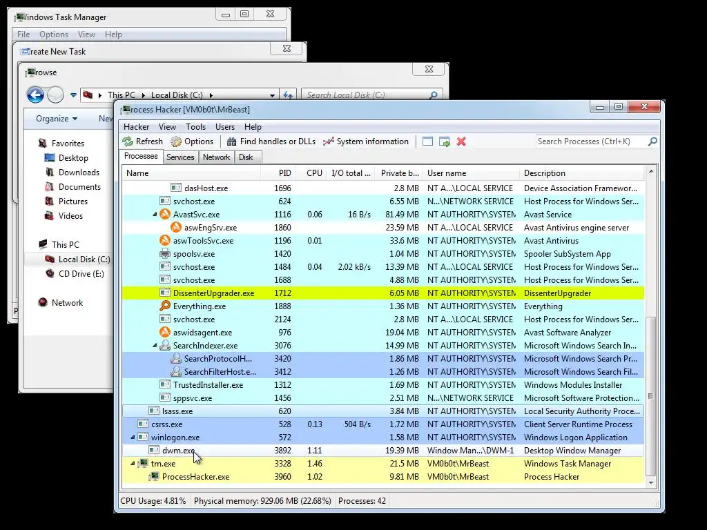Open the Organize dropdown in Browse dialog
Viewport: 707px width, 530px height.
point(57,119)
